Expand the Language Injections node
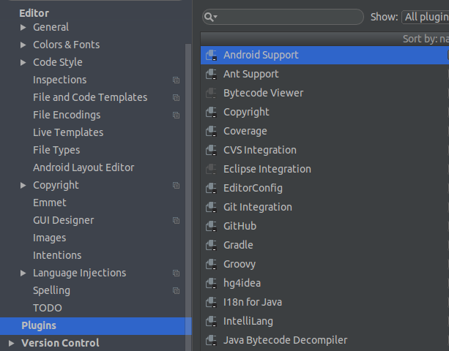 (x=23, y=273)
